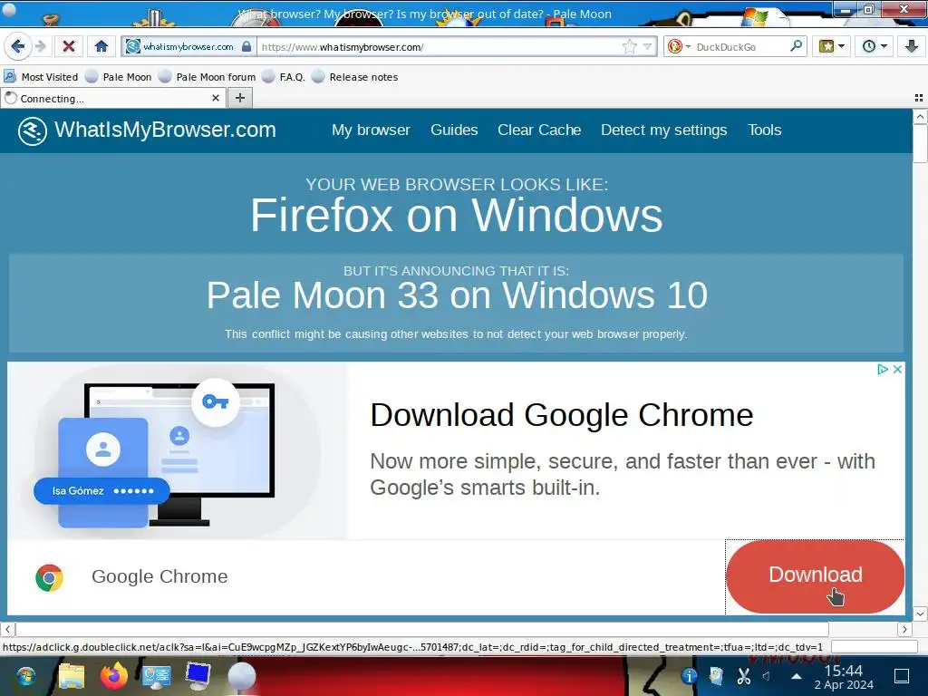928x696 pixels.
Task: Open the My browser nav item
Action: click(371, 130)
